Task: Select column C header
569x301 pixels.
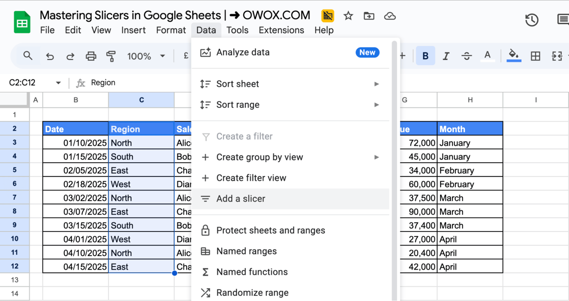Action: (142, 100)
